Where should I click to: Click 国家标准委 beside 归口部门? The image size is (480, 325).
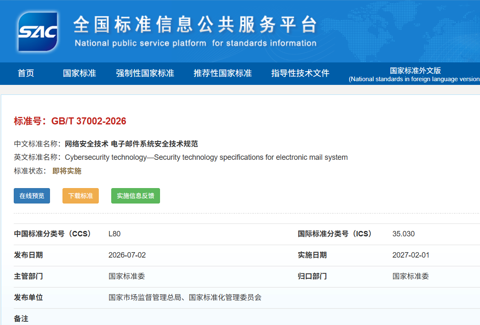[410, 276]
